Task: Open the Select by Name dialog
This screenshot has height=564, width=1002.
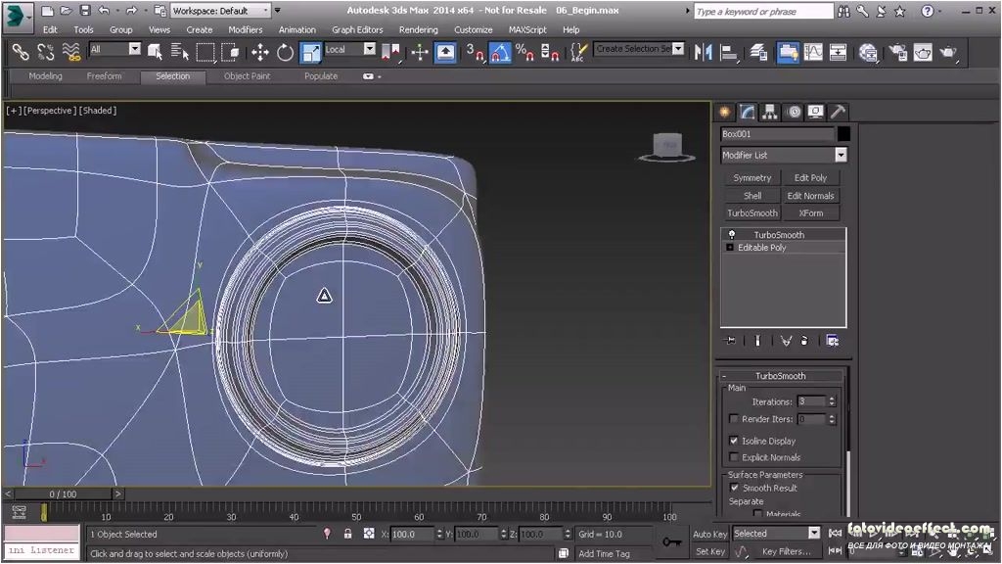Action: [x=180, y=53]
